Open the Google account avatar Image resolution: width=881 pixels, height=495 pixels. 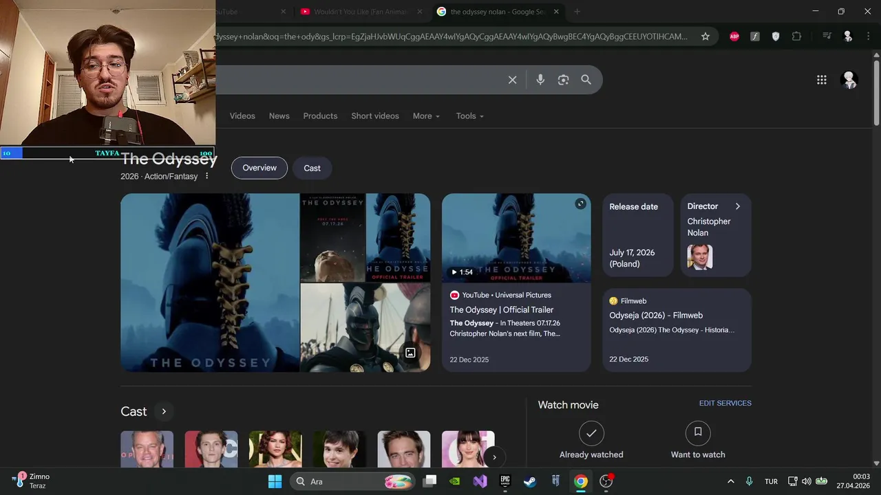click(x=849, y=80)
